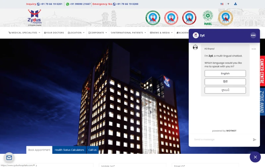Open the Your Doctors menu item
Viewport: 265px width, 167px height.
tap(54, 33)
